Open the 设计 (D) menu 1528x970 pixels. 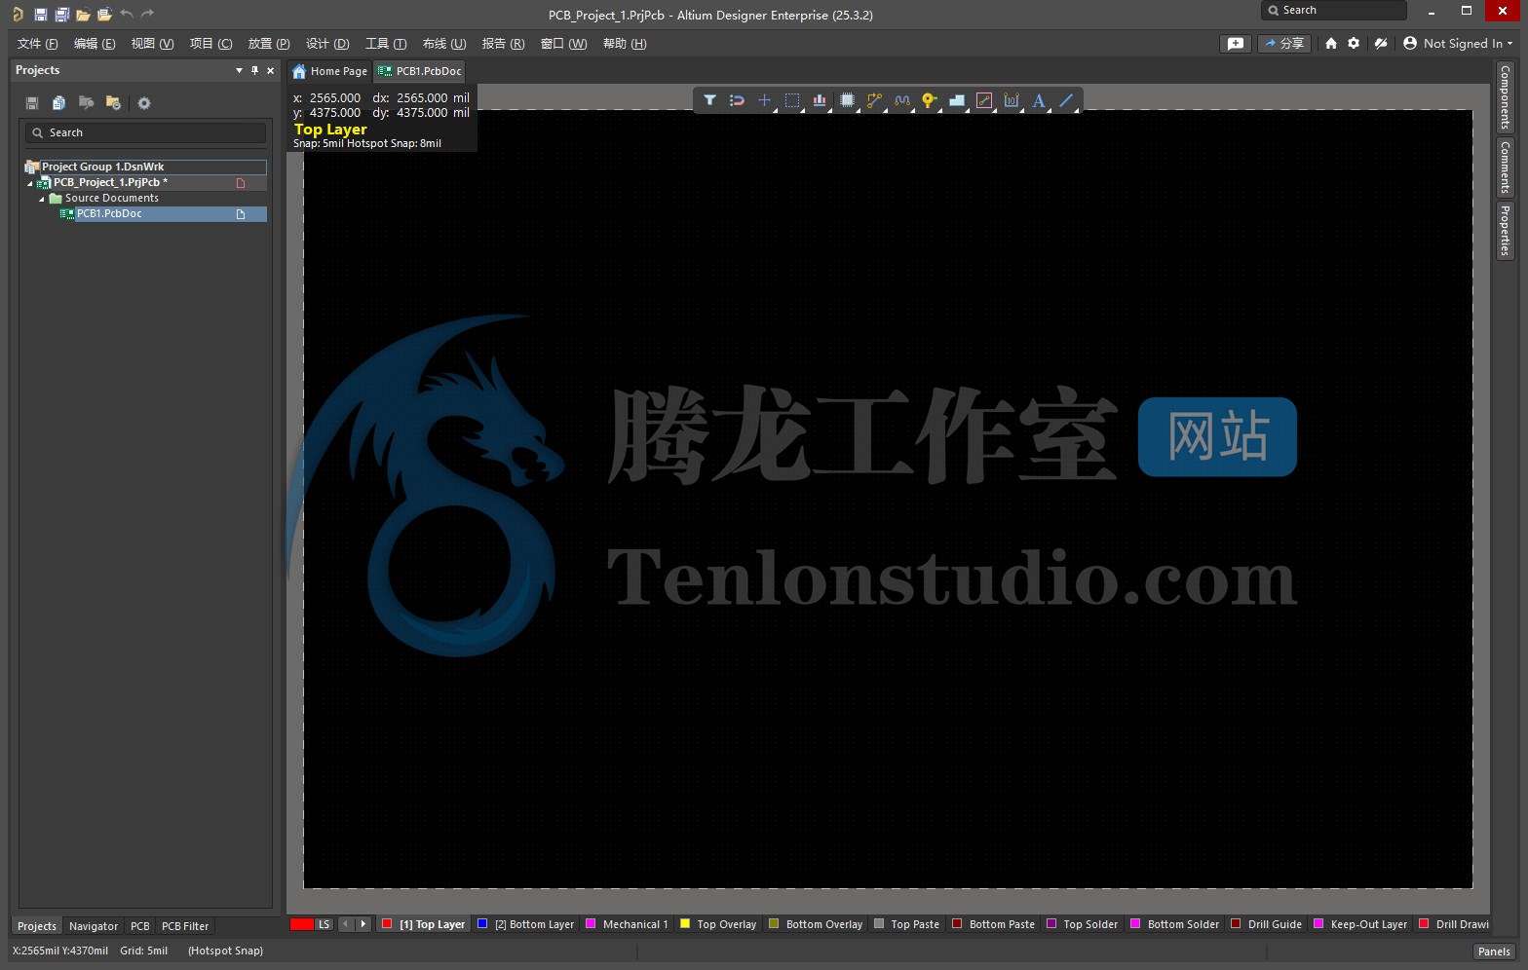[327, 44]
